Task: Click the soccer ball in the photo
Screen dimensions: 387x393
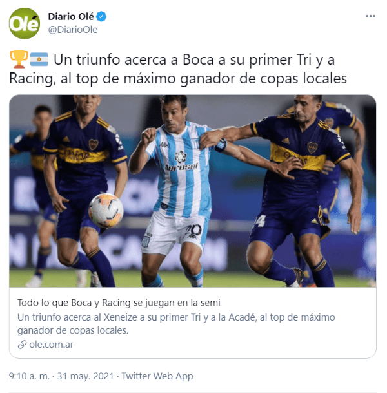Action: click(x=106, y=210)
